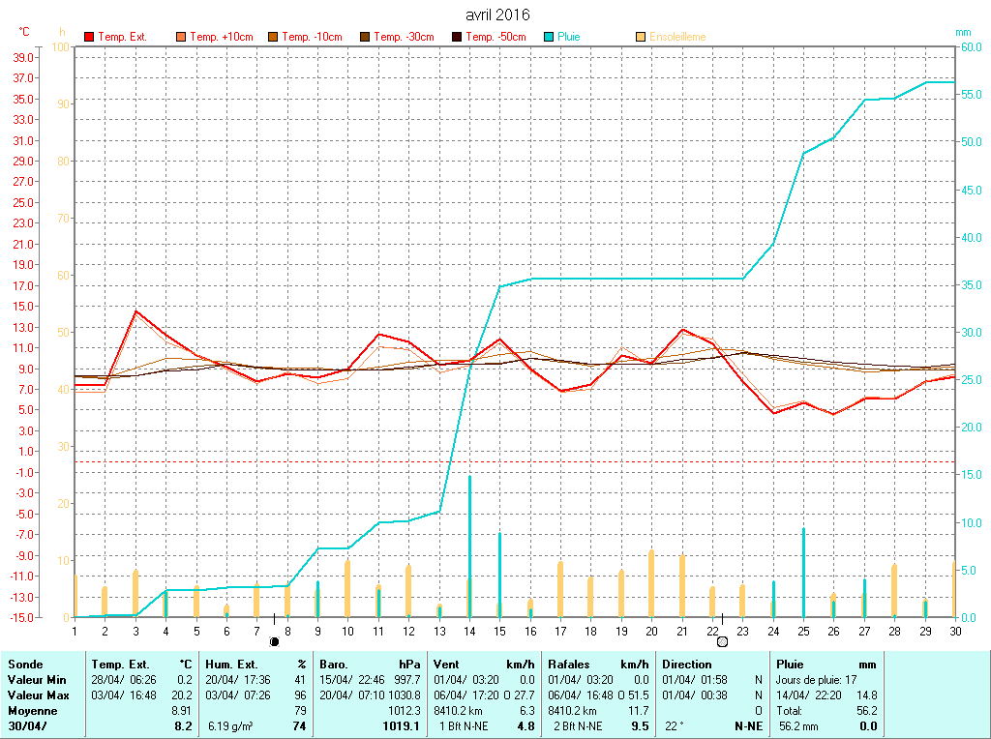
Task: Click the 'Direction' column header
Action: pyautogui.click(x=690, y=665)
